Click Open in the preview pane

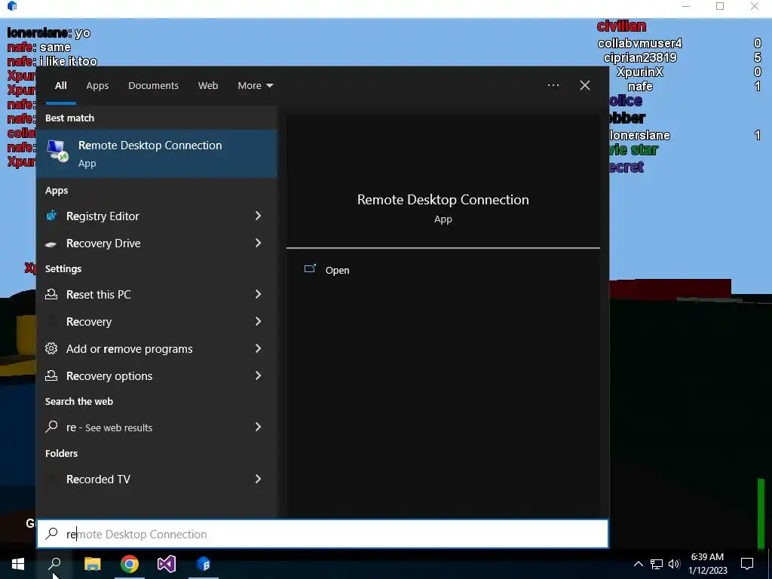click(337, 270)
